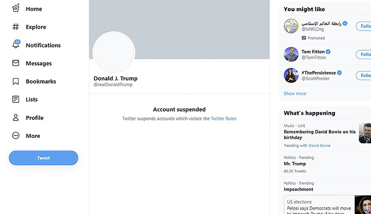371x214 pixels.
Task: Open the Impeachment trending topic
Action: click(298, 189)
